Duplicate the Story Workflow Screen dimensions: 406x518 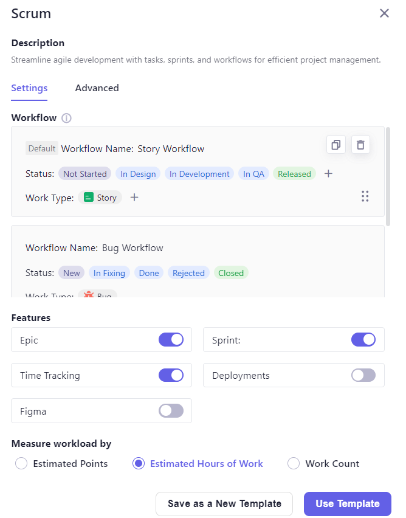pos(335,145)
